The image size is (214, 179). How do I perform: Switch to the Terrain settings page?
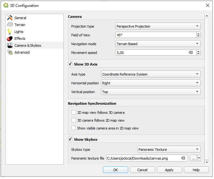click(x=20, y=25)
